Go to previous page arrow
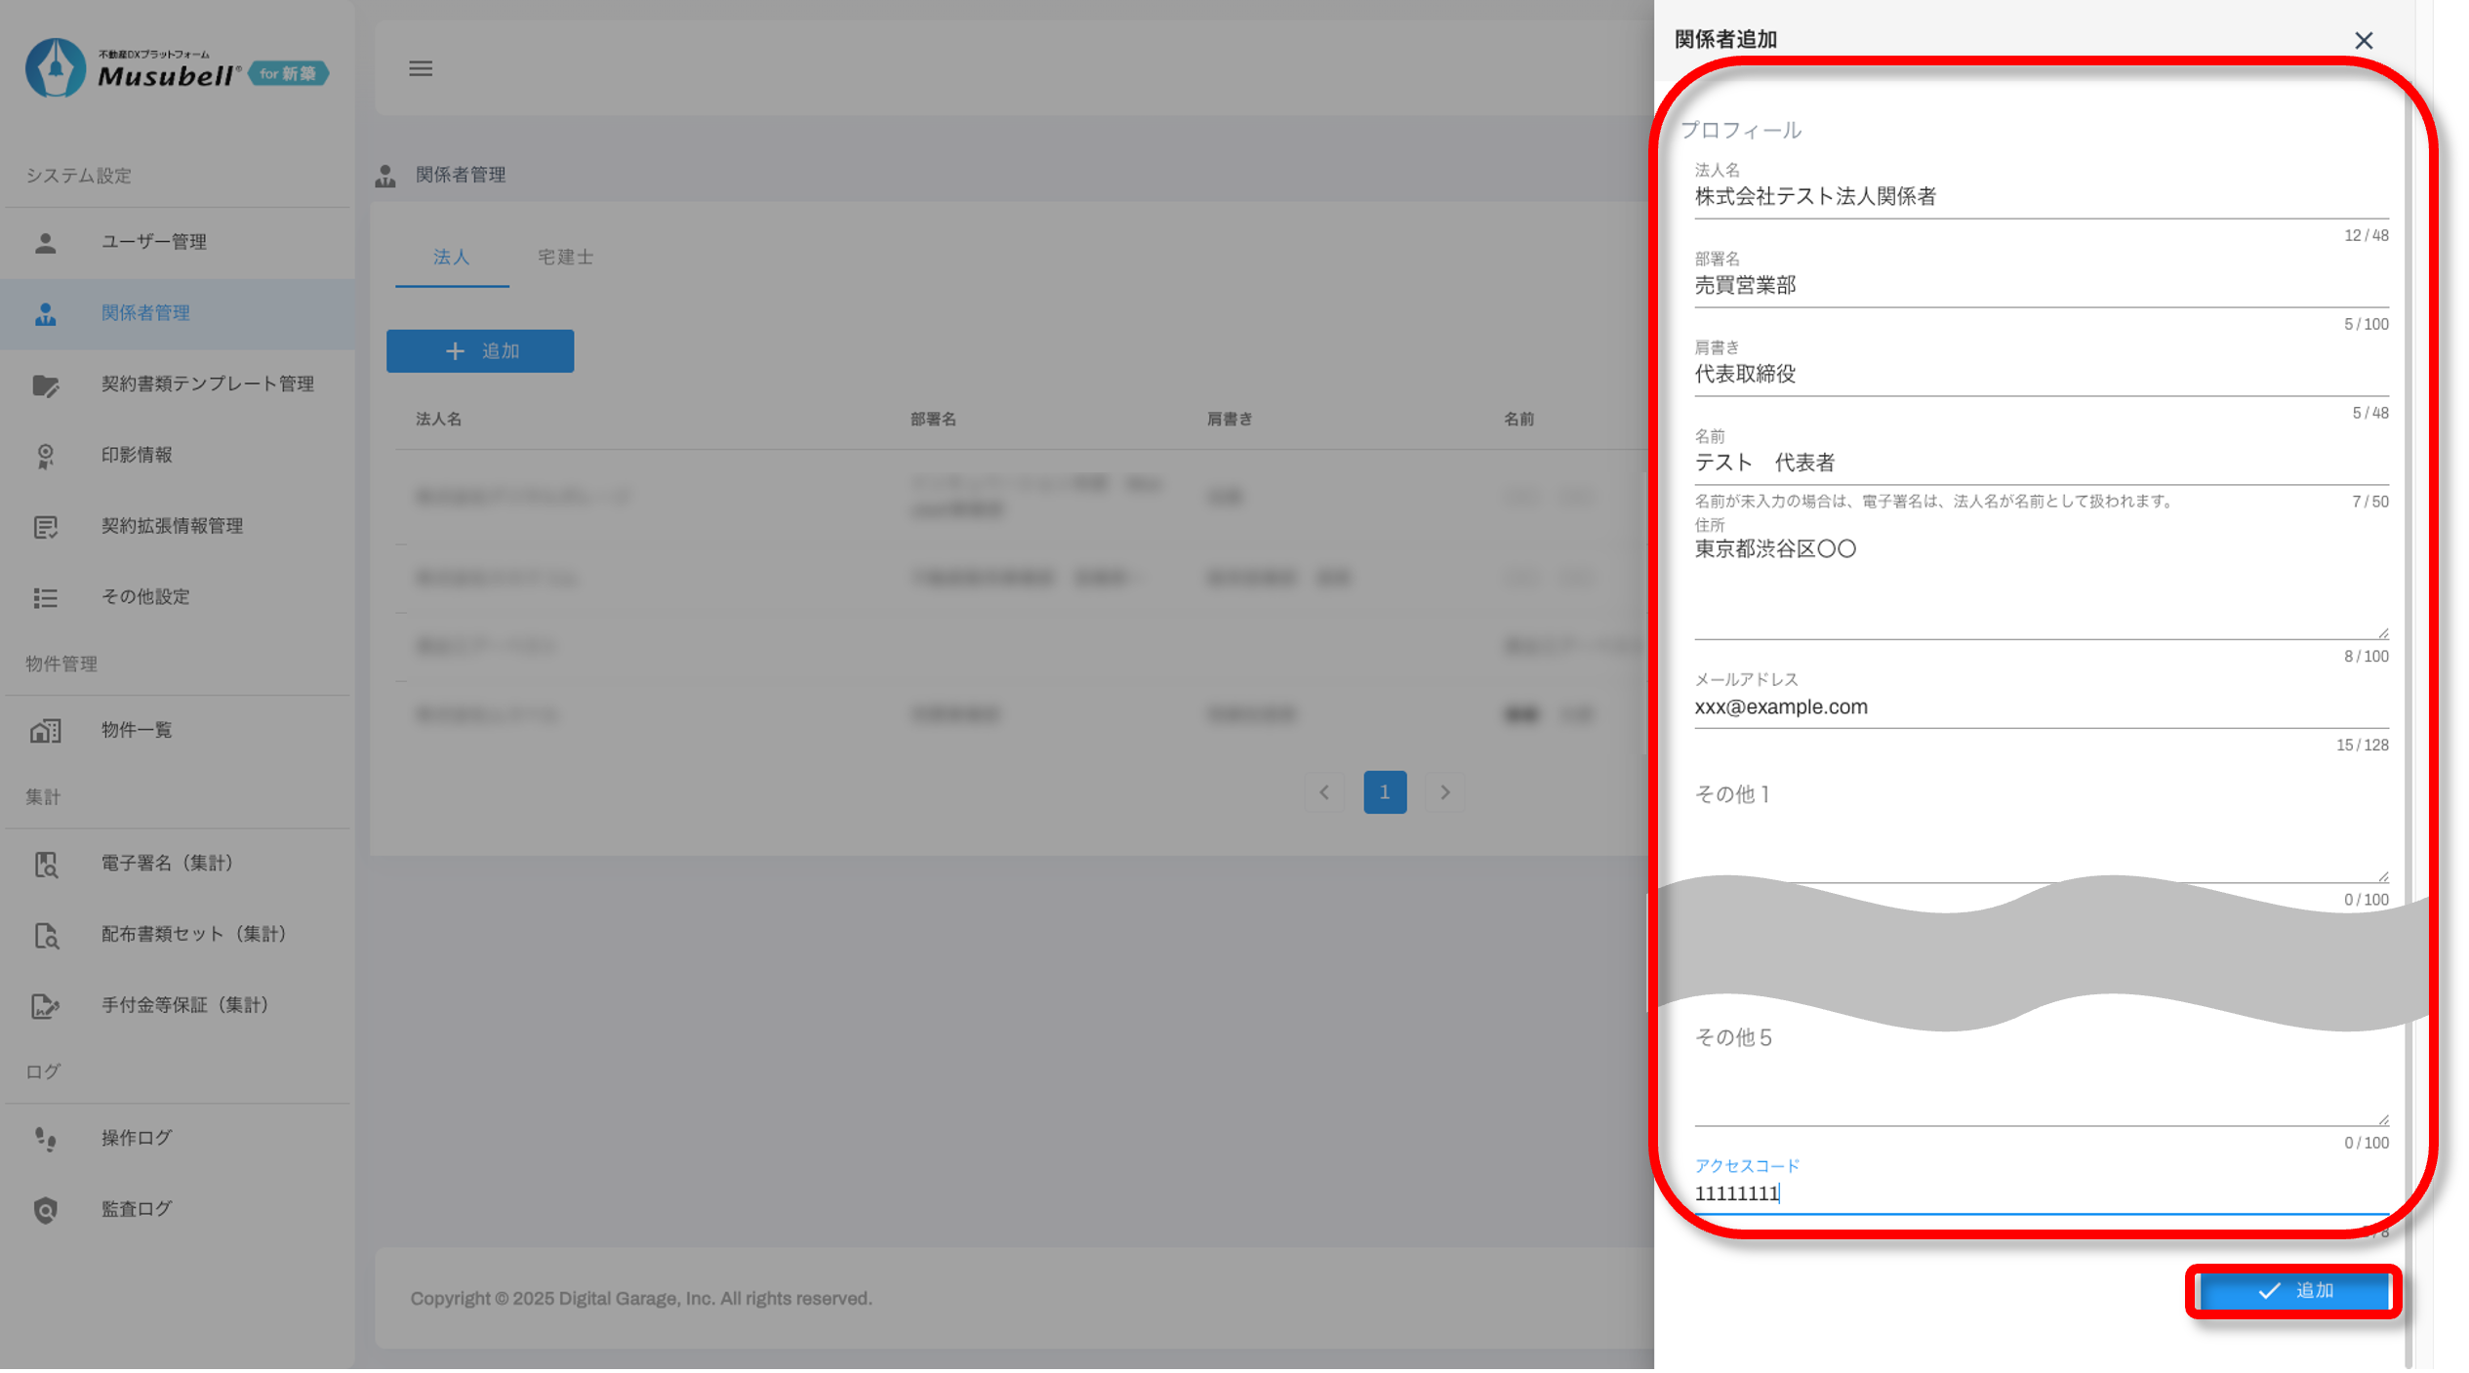 pos(1324,792)
